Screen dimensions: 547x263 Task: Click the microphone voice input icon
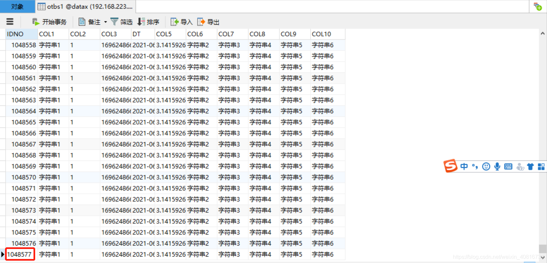tap(497, 167)
